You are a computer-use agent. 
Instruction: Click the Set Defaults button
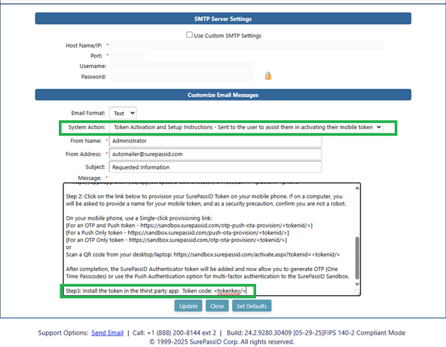click(x=252, y=306)
